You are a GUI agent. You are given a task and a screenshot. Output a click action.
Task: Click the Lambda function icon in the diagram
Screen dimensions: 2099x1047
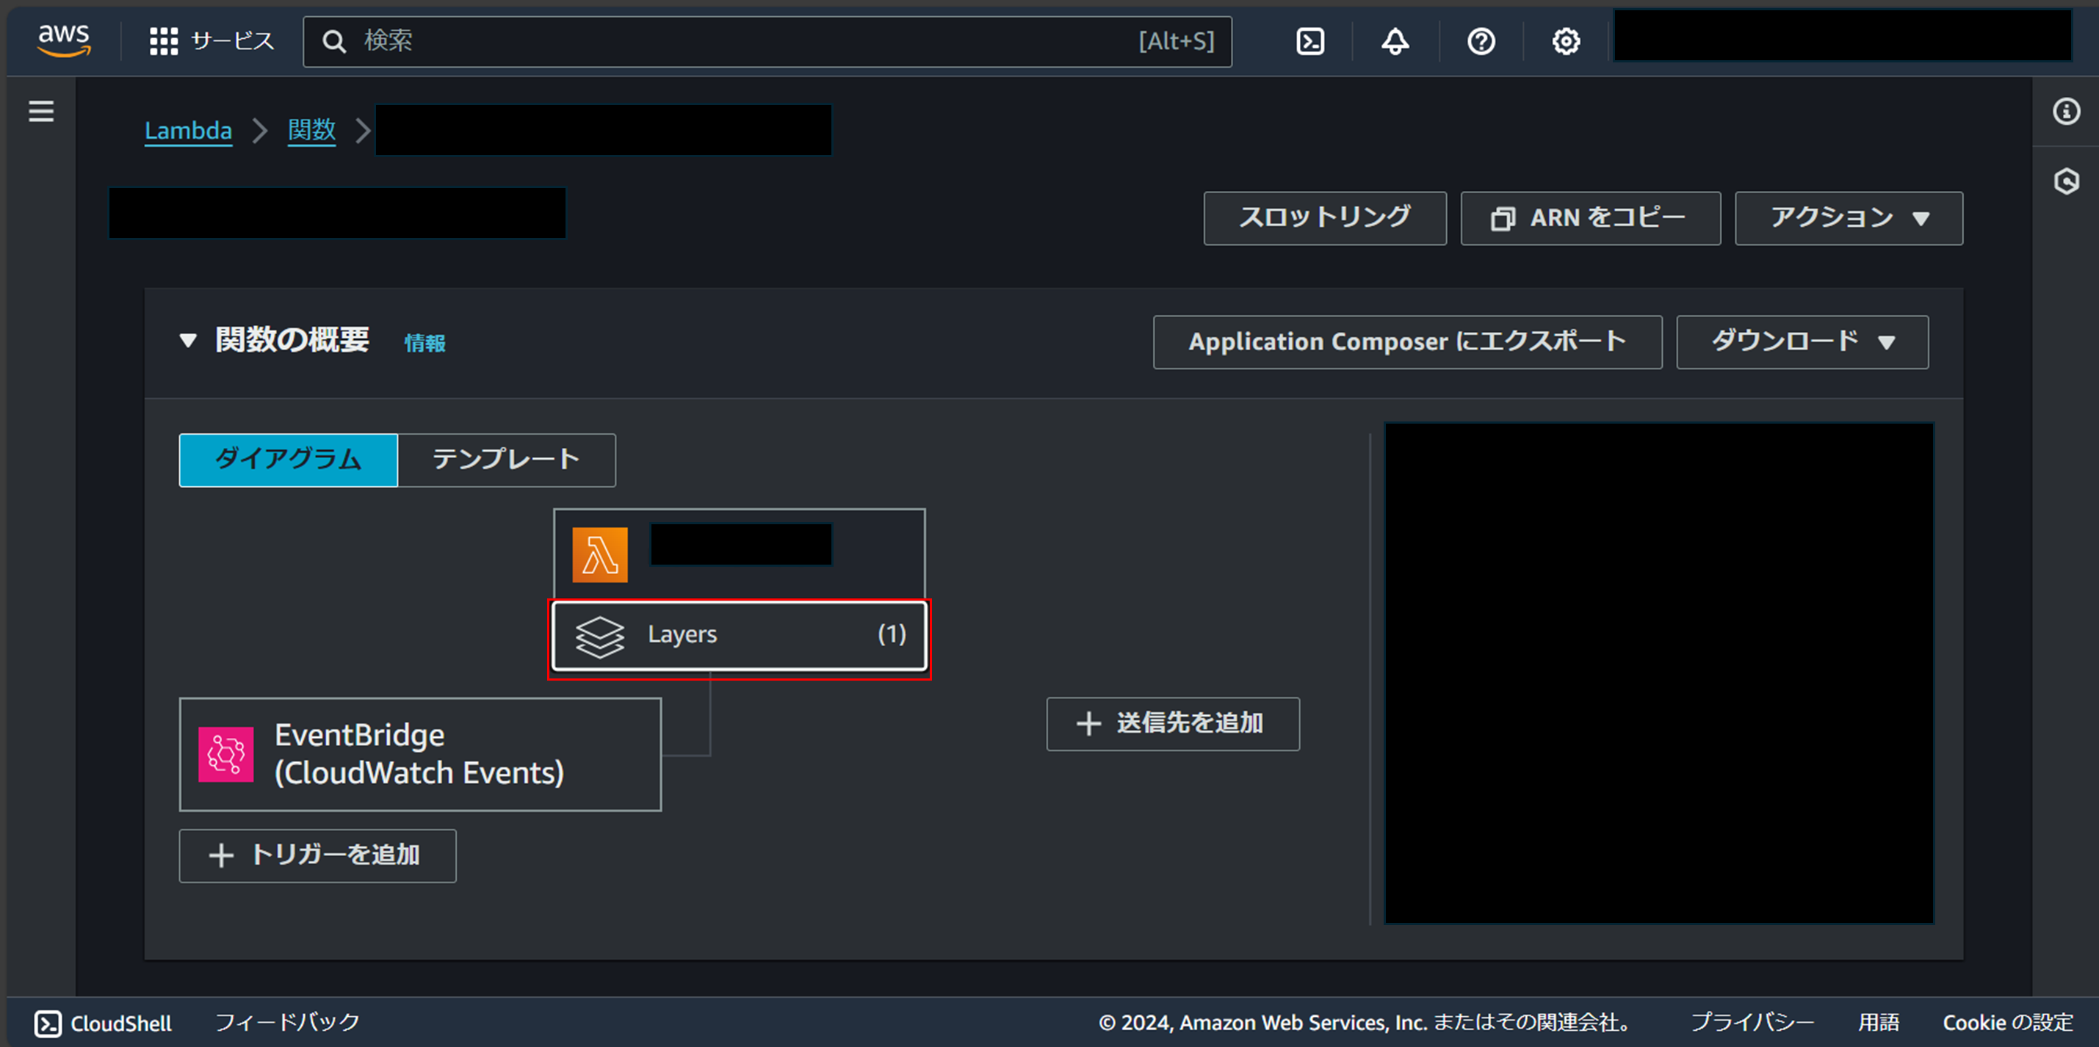601,556
